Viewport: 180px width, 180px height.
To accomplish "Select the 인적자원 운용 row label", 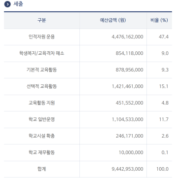I will point(41,36).
